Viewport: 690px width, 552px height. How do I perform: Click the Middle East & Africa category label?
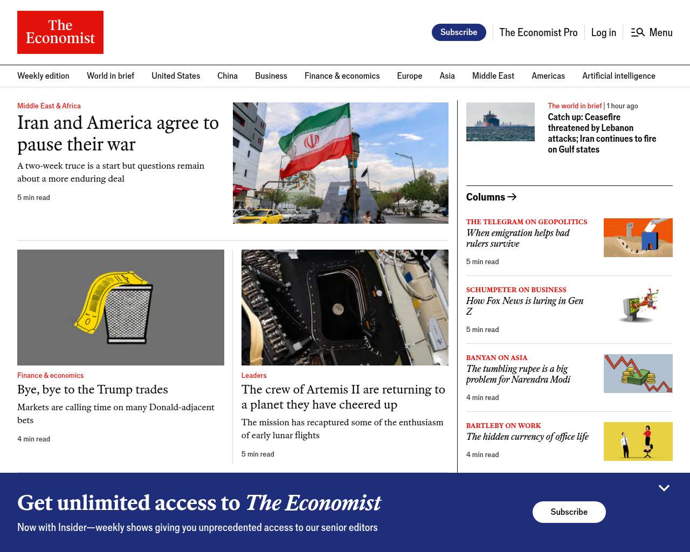pos(49,106)
